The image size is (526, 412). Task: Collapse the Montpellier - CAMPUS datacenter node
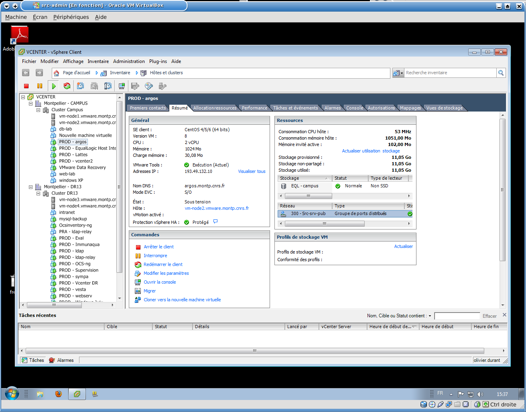click(x=31, y=104)
